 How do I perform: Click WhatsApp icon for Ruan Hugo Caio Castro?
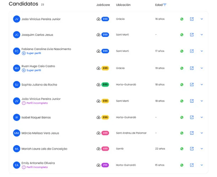point(182,68)
